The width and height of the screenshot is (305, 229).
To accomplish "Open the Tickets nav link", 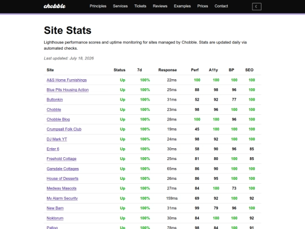I will [x=140, y=6].
